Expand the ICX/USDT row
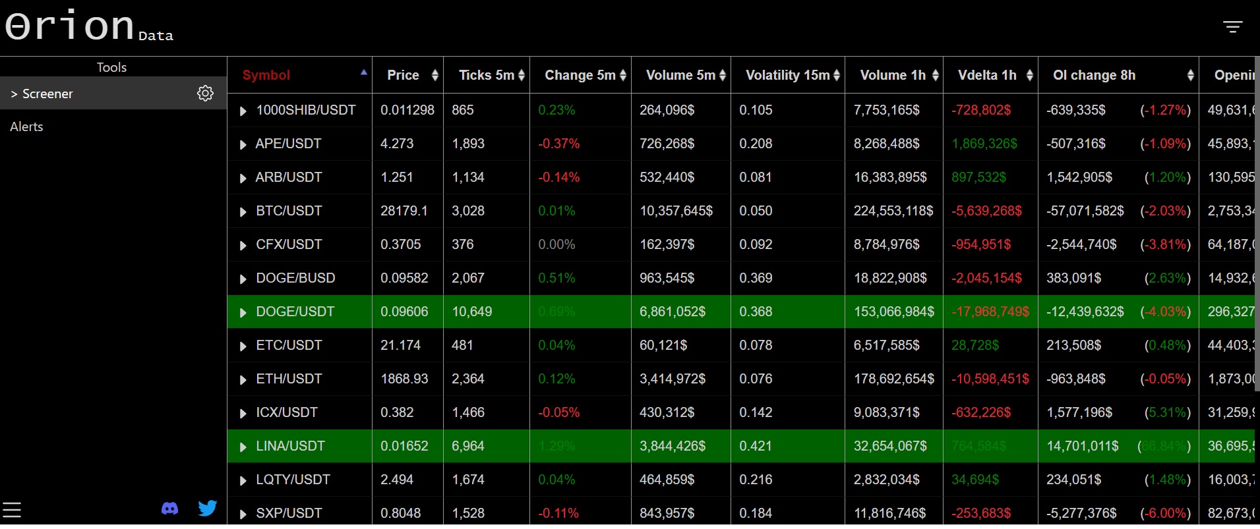Viewport: 1260px width, 529px height. tap(243, 413)
